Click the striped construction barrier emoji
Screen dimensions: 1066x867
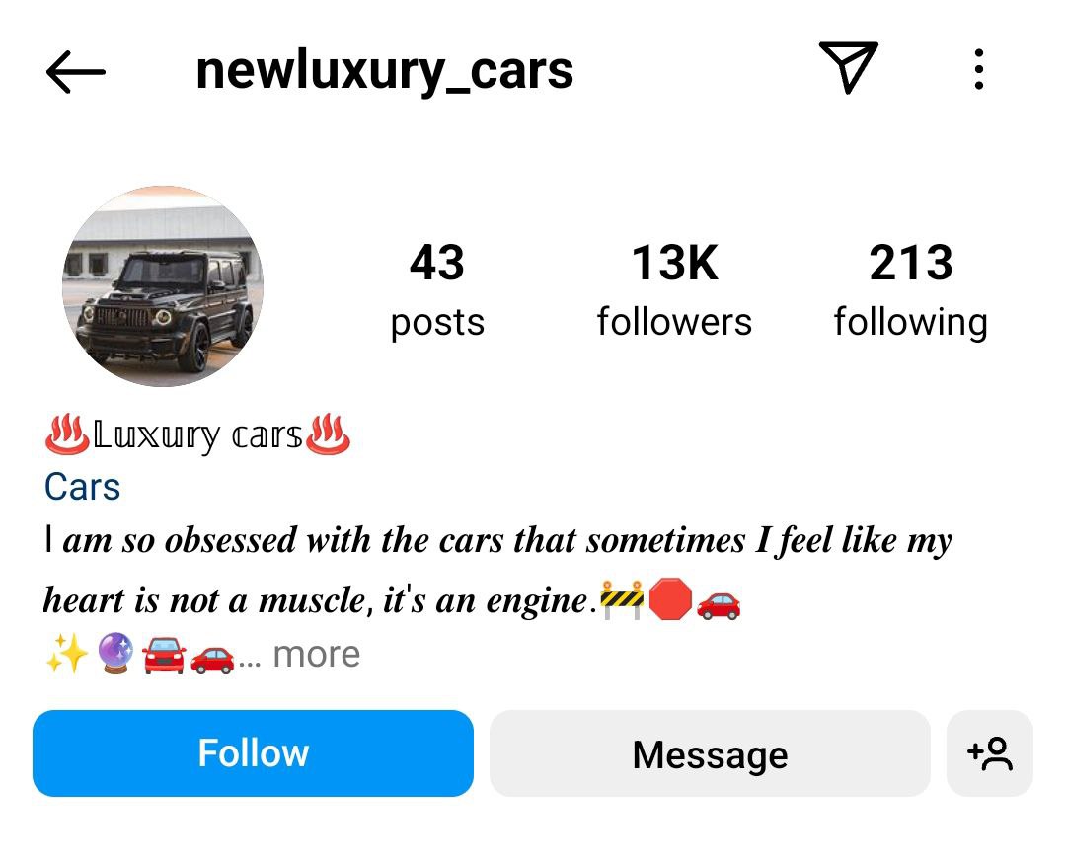622,599
